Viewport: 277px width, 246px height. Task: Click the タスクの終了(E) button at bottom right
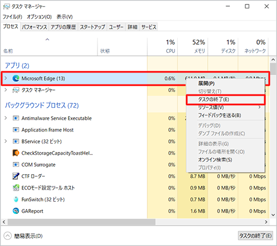tap(255, 235)
